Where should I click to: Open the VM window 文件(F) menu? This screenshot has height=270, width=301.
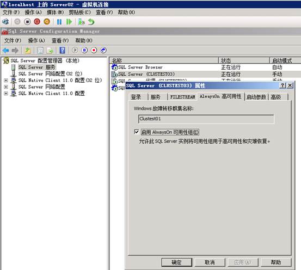(11, 13)
